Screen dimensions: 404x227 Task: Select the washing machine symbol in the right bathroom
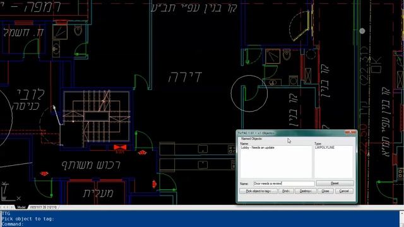[x=293, y=80]
